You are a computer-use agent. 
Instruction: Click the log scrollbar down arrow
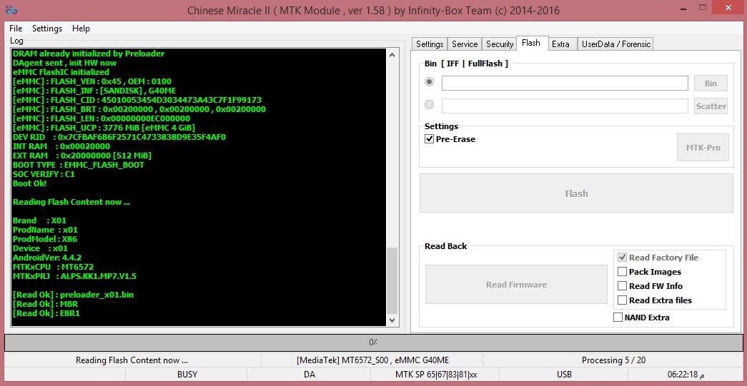coord(392,320)
